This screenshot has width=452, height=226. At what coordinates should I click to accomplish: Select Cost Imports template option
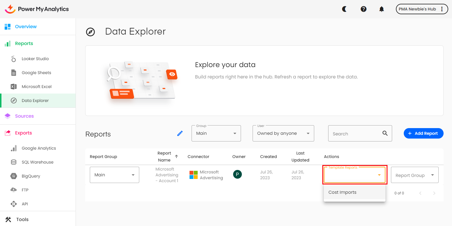click(342, 192)
